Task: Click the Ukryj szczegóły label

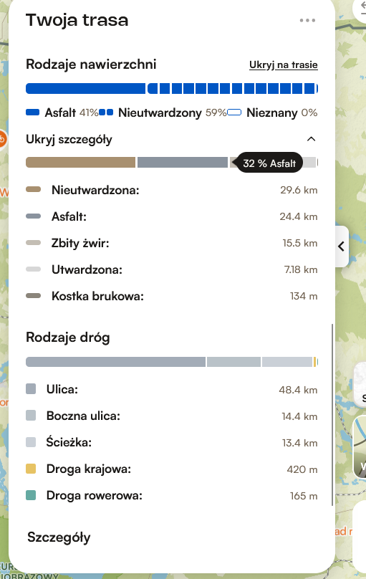Action: click(69, 139)
